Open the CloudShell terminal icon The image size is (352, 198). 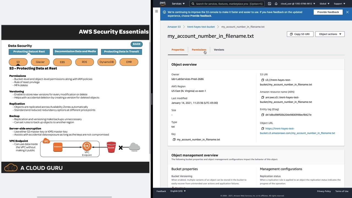269,4
